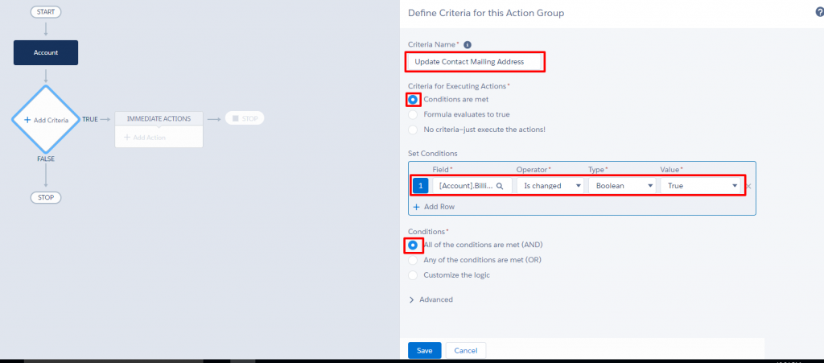Click the plus icon in Add Criteria diamond

[x=27, y=120]
